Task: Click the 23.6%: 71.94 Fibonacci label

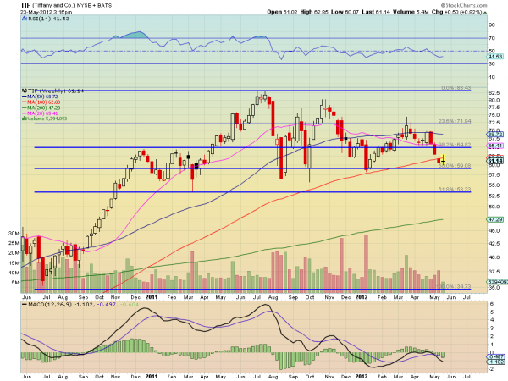Action: pos(455,121)
